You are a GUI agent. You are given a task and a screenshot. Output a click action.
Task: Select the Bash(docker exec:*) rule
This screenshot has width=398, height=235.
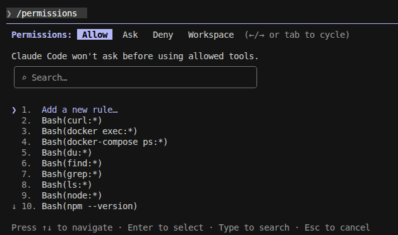[89, 131]
